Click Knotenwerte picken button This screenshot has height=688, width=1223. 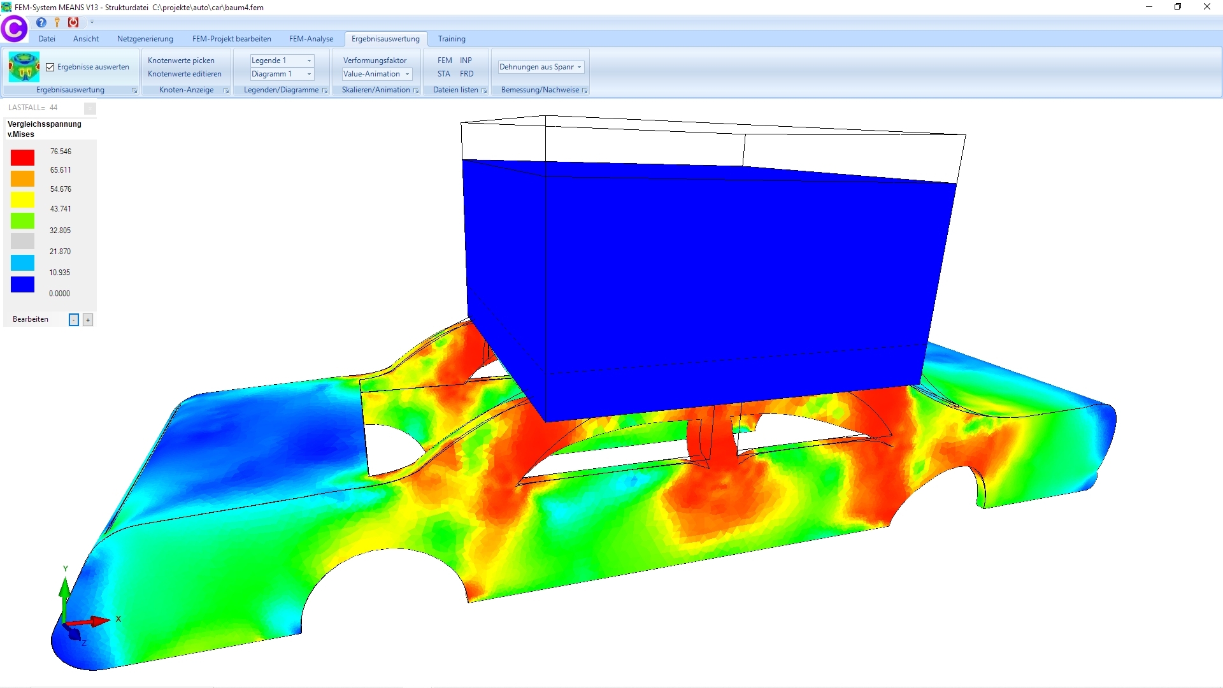coord(181,61)
